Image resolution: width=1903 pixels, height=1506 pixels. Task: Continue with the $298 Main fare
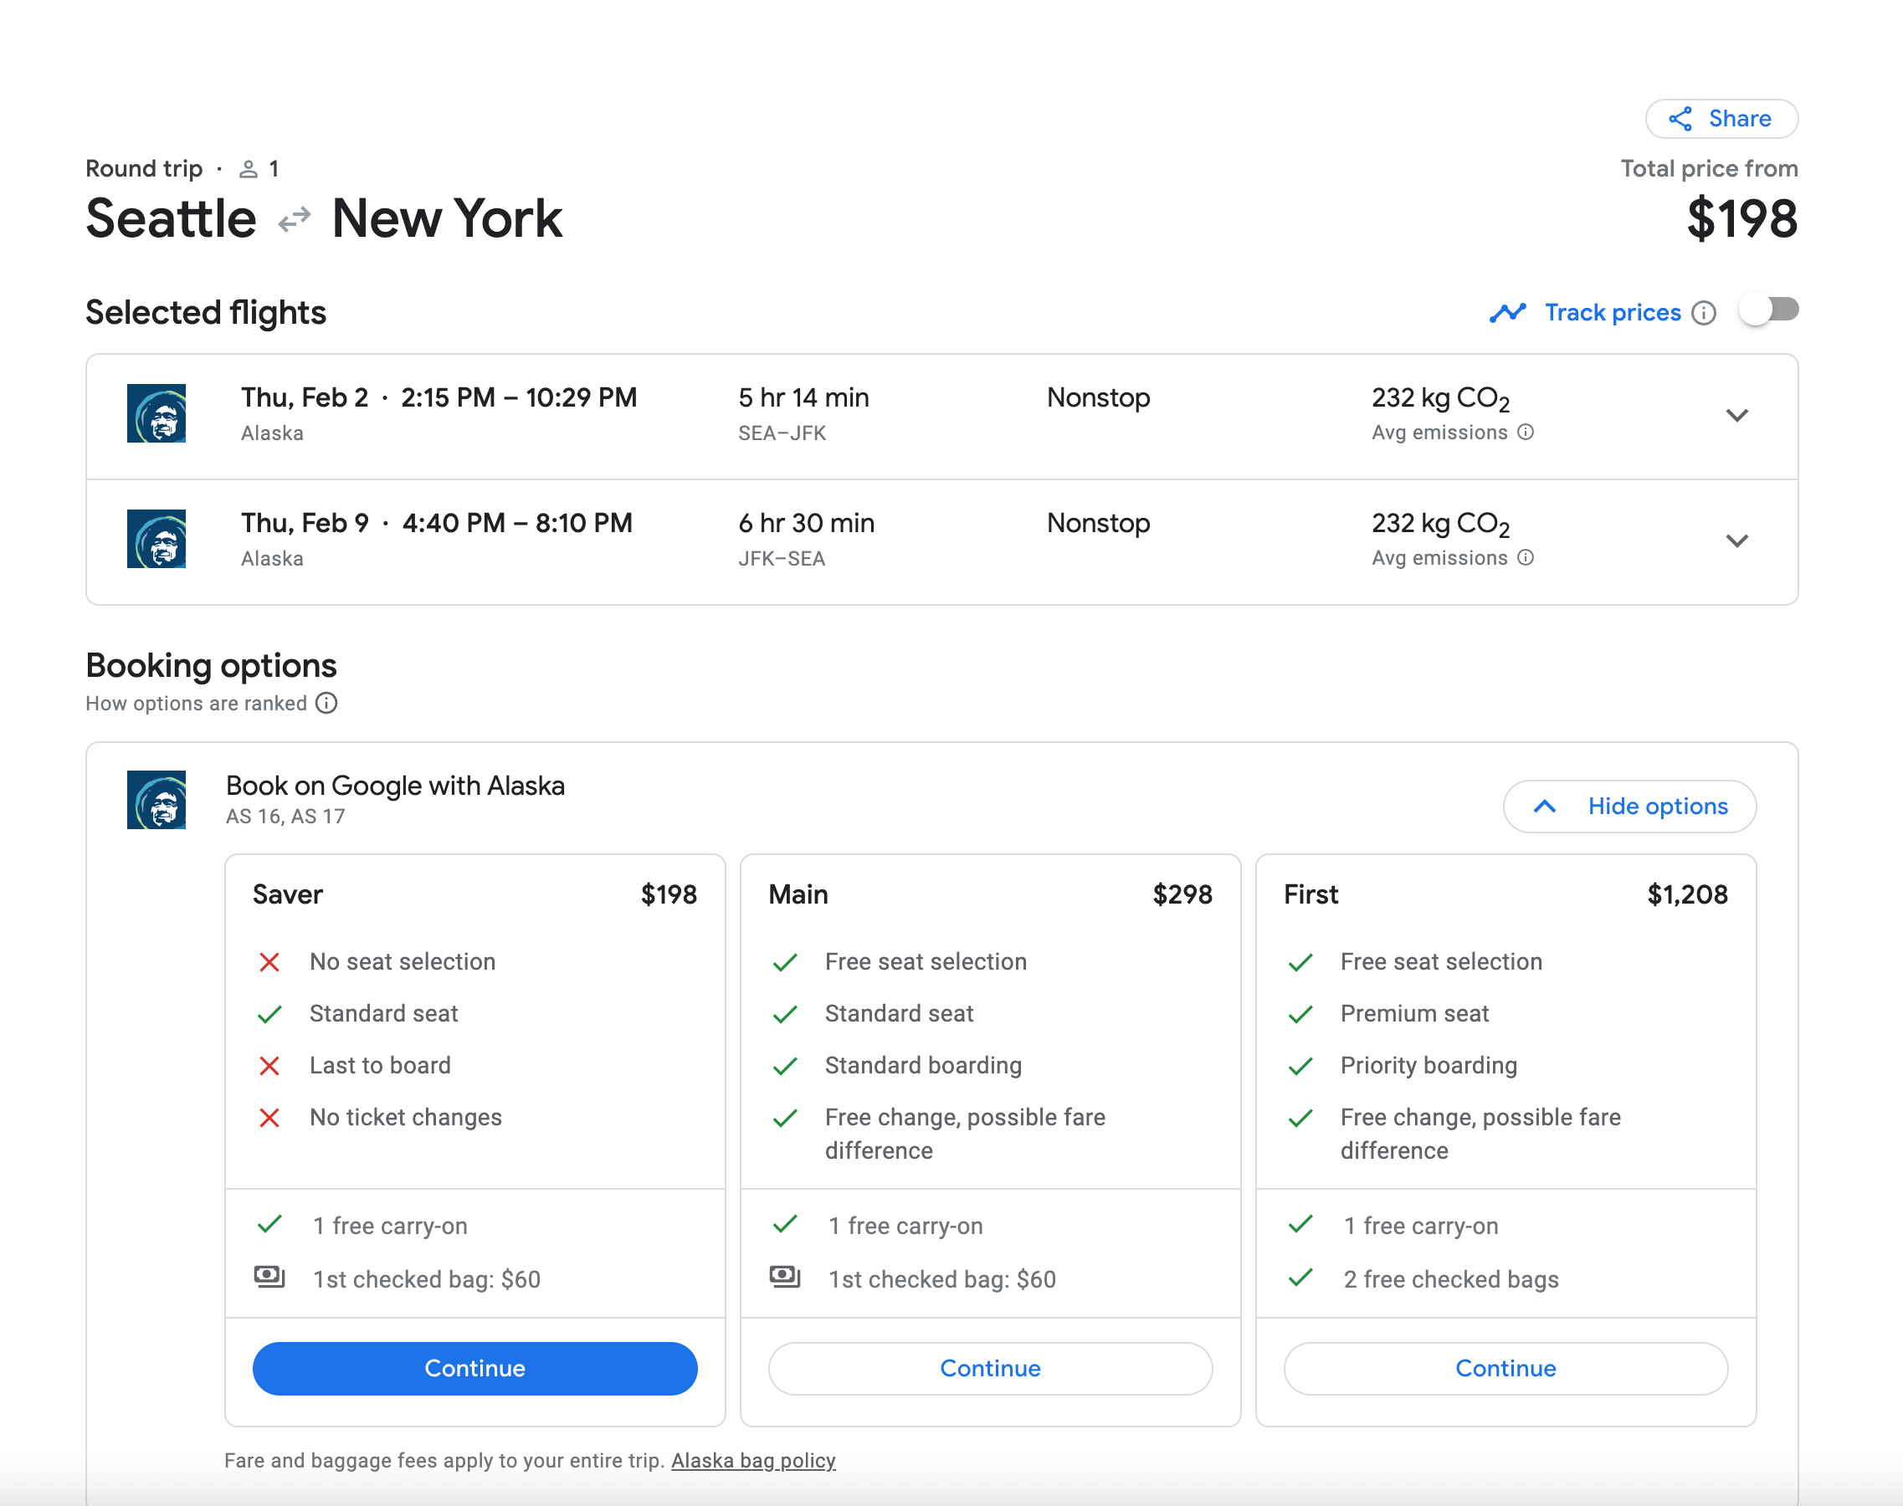pos(989,1368)
